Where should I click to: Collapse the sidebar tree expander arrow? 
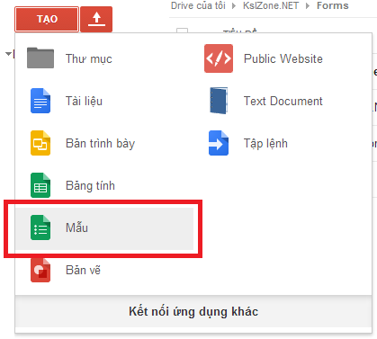pyautogui.click(x=8, y=54)
